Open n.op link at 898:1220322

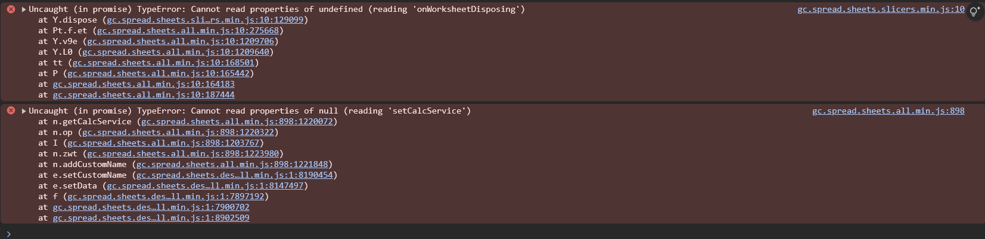178,133
